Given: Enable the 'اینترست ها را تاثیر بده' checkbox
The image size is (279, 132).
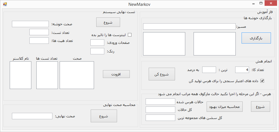Looking at the screenshot, I should (x=129, y=35).
